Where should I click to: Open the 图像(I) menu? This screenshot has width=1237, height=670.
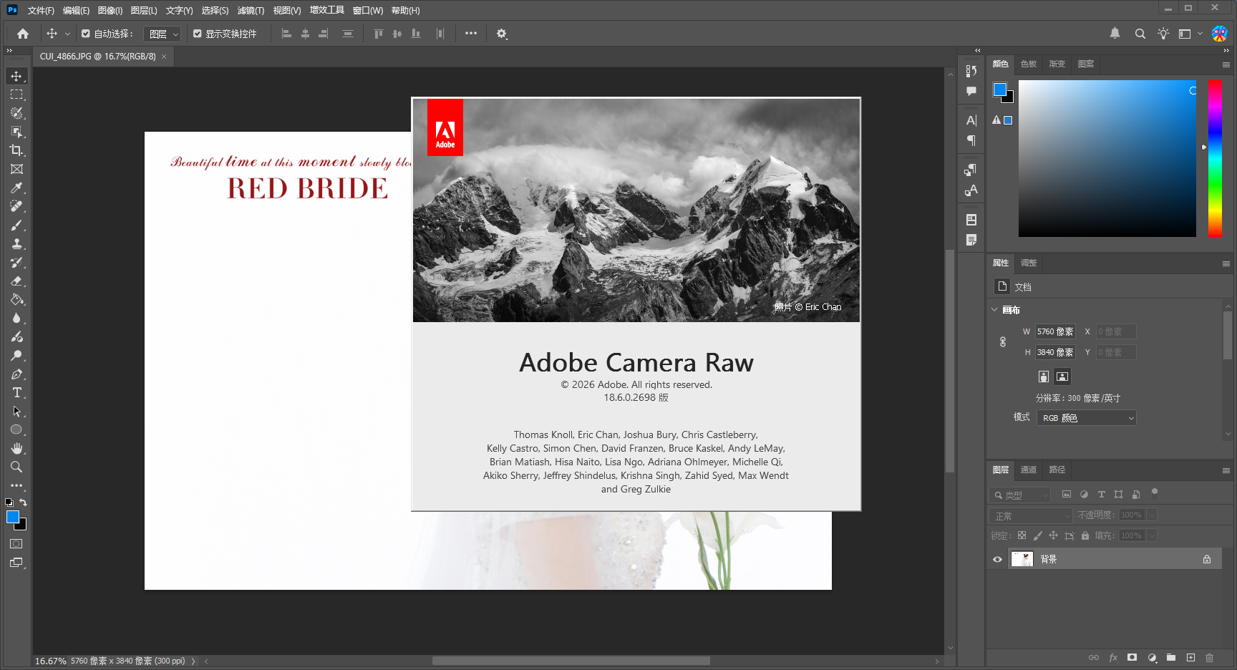pos(110,10)
